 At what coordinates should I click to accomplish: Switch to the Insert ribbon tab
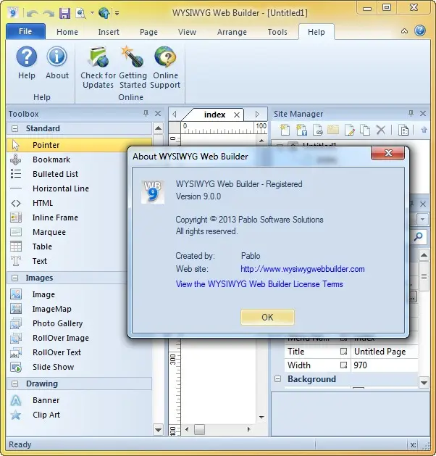click(109, 32)
